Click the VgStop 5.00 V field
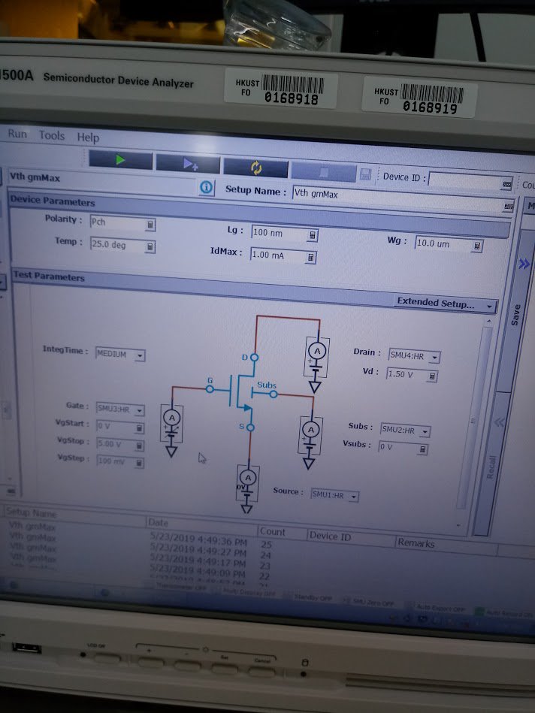535x713 pixels. [116, 444]
